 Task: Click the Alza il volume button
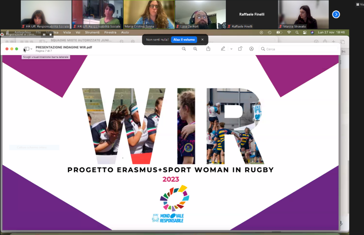pos(184,39)
